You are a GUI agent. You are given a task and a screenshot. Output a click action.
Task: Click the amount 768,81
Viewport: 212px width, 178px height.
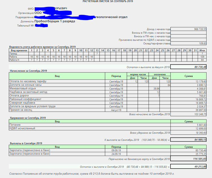pyautogui.click(x=203, y=96)
